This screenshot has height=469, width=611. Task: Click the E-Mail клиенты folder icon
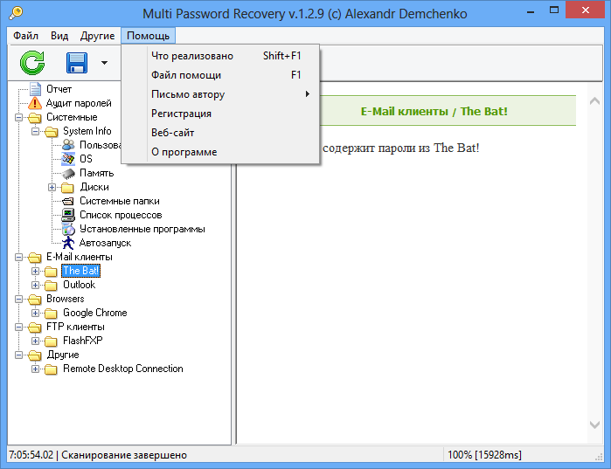(35, 257)
